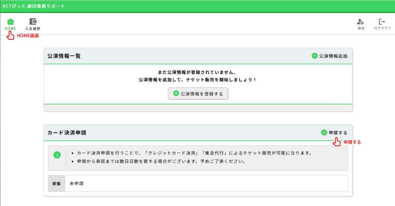Click the 公演情報一覧 section heading
395x206 pixels.
tap(64, 56)
